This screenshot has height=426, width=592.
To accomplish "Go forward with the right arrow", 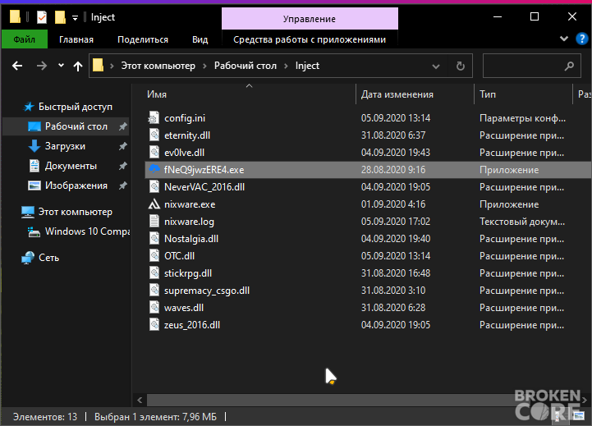I will point(42,66).
